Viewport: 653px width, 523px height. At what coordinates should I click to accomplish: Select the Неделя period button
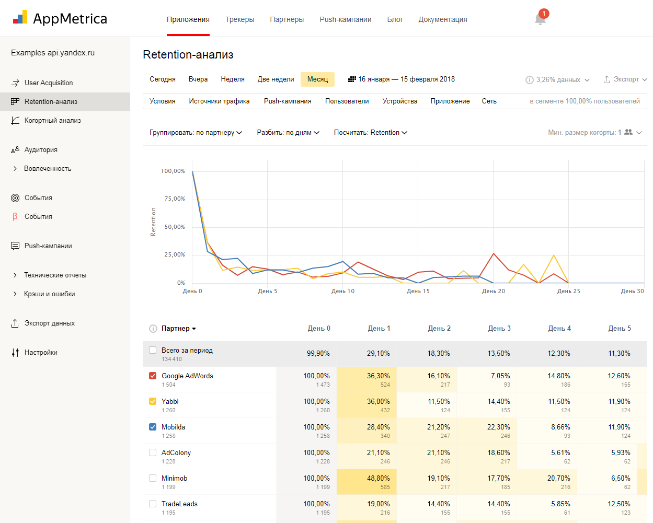tap(233, 79)
